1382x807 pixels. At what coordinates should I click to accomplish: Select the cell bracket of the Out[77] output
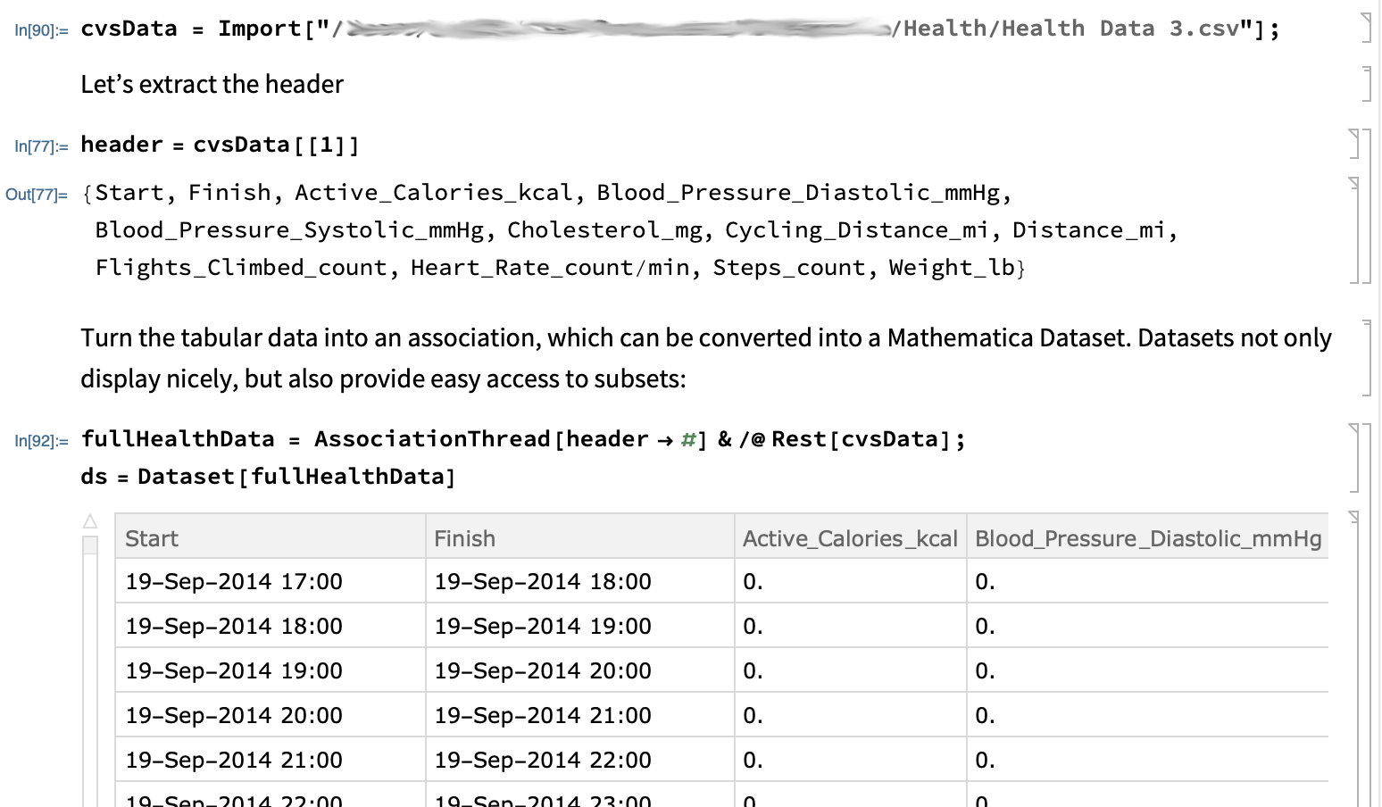click(1354, 229)
